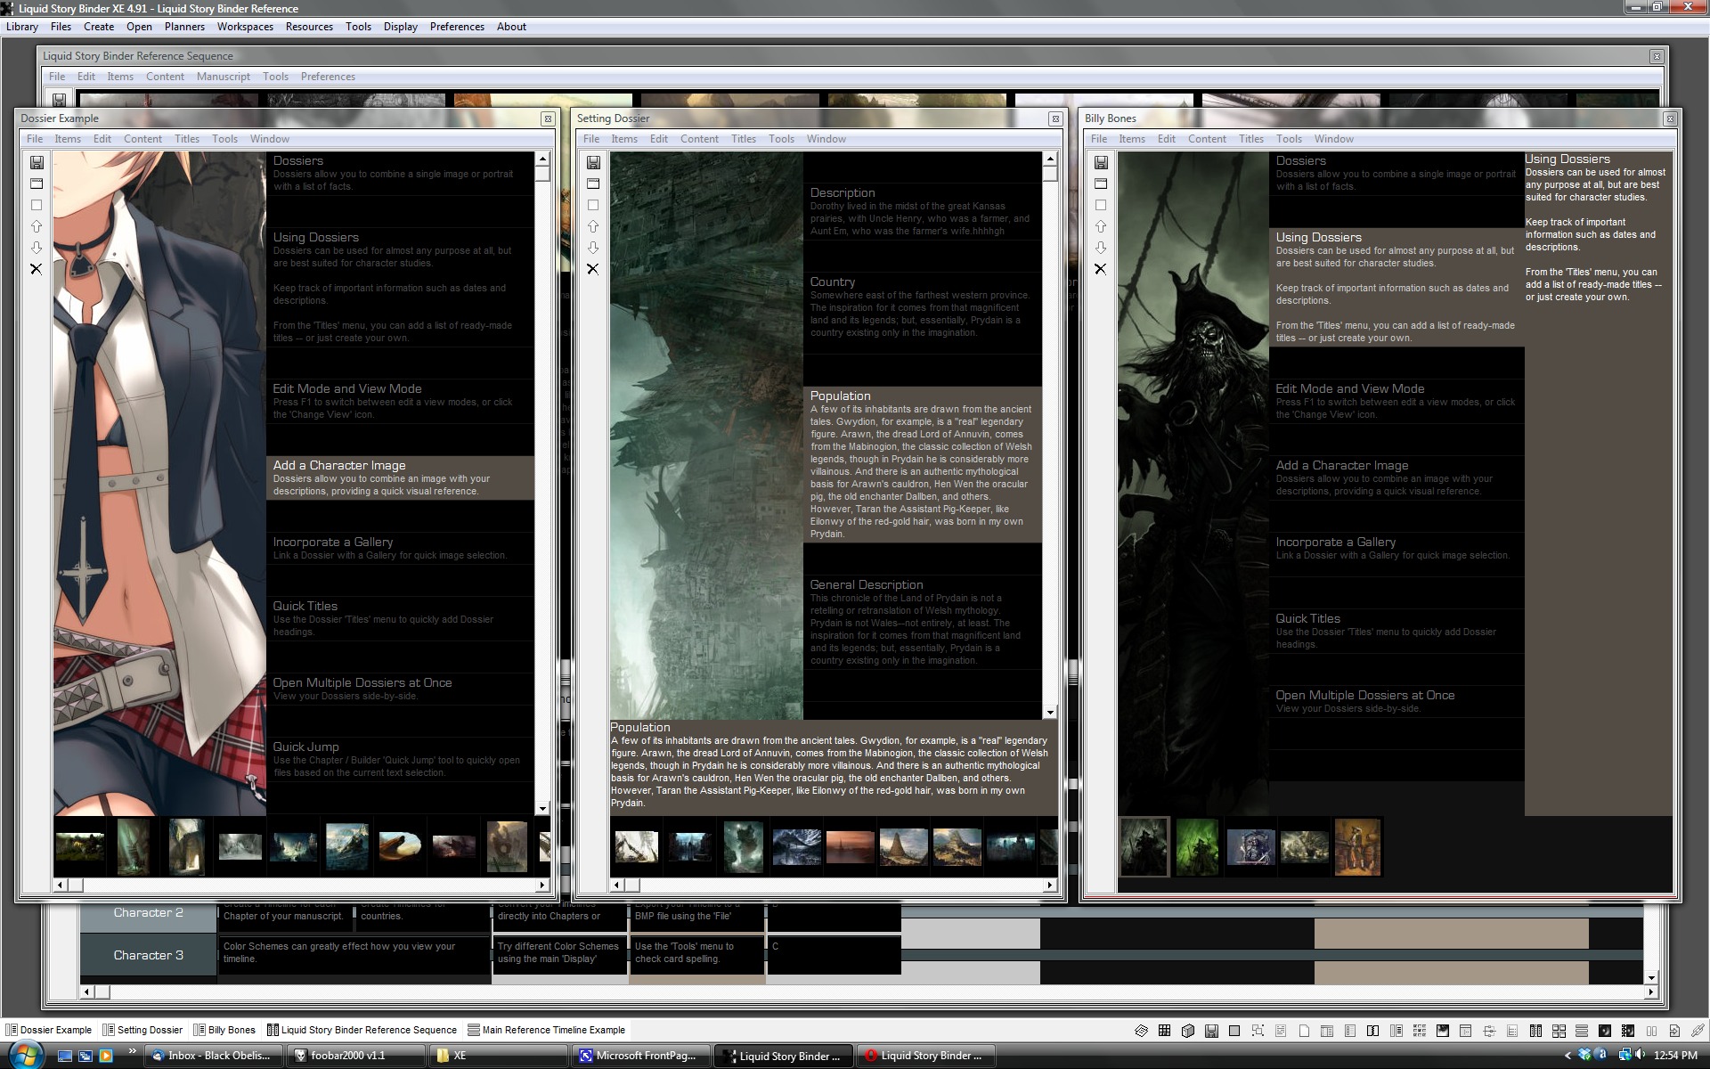Click the down arrow icon in Billy Bones
This screenshot has height=1069, width=1710.
[1101, 248]
